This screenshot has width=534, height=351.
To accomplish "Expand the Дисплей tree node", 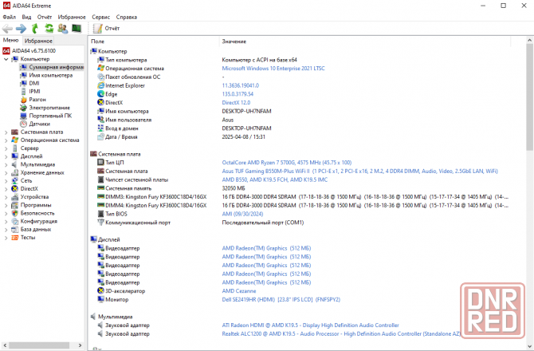I will pos(6,157).
